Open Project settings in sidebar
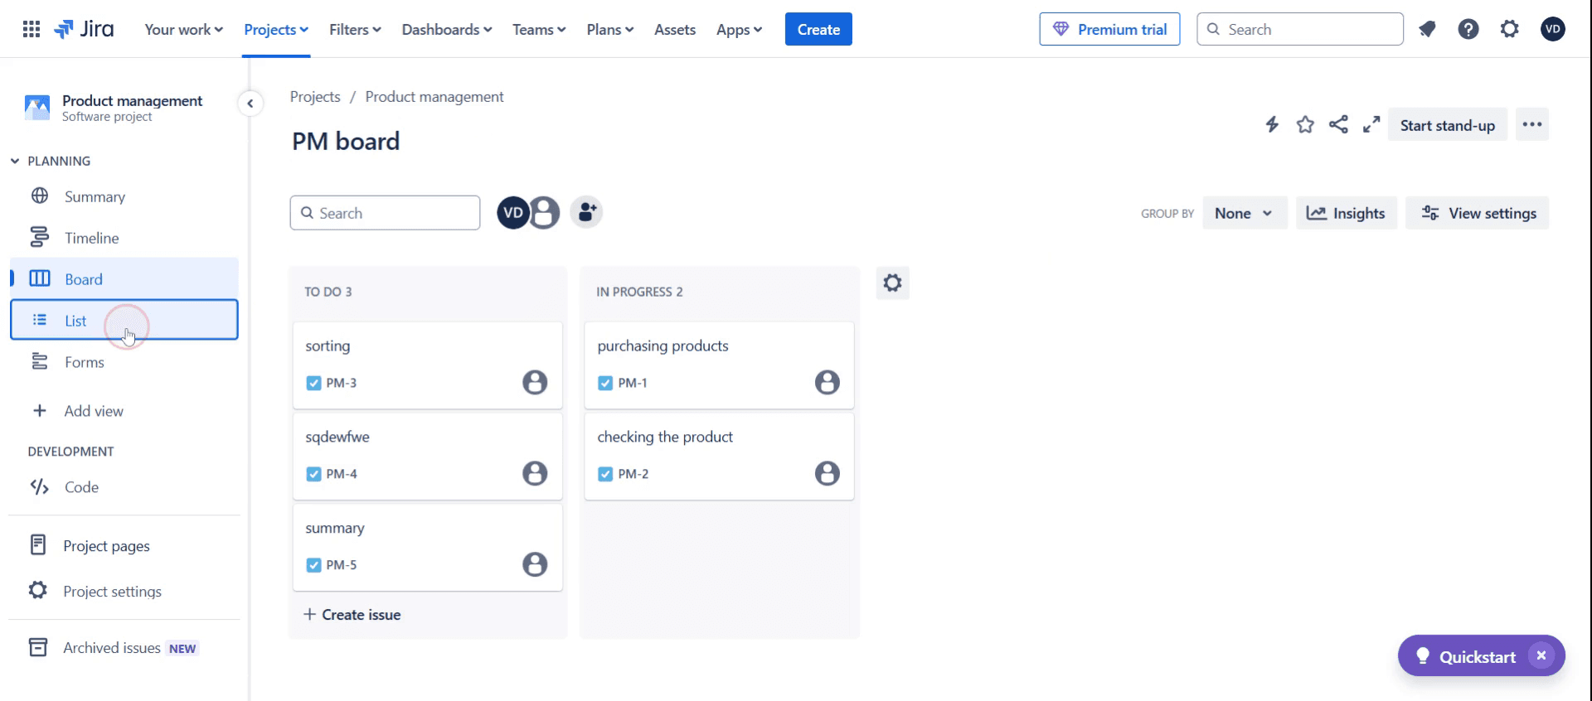The image size is (1592, 701). (x=124, y=592)
